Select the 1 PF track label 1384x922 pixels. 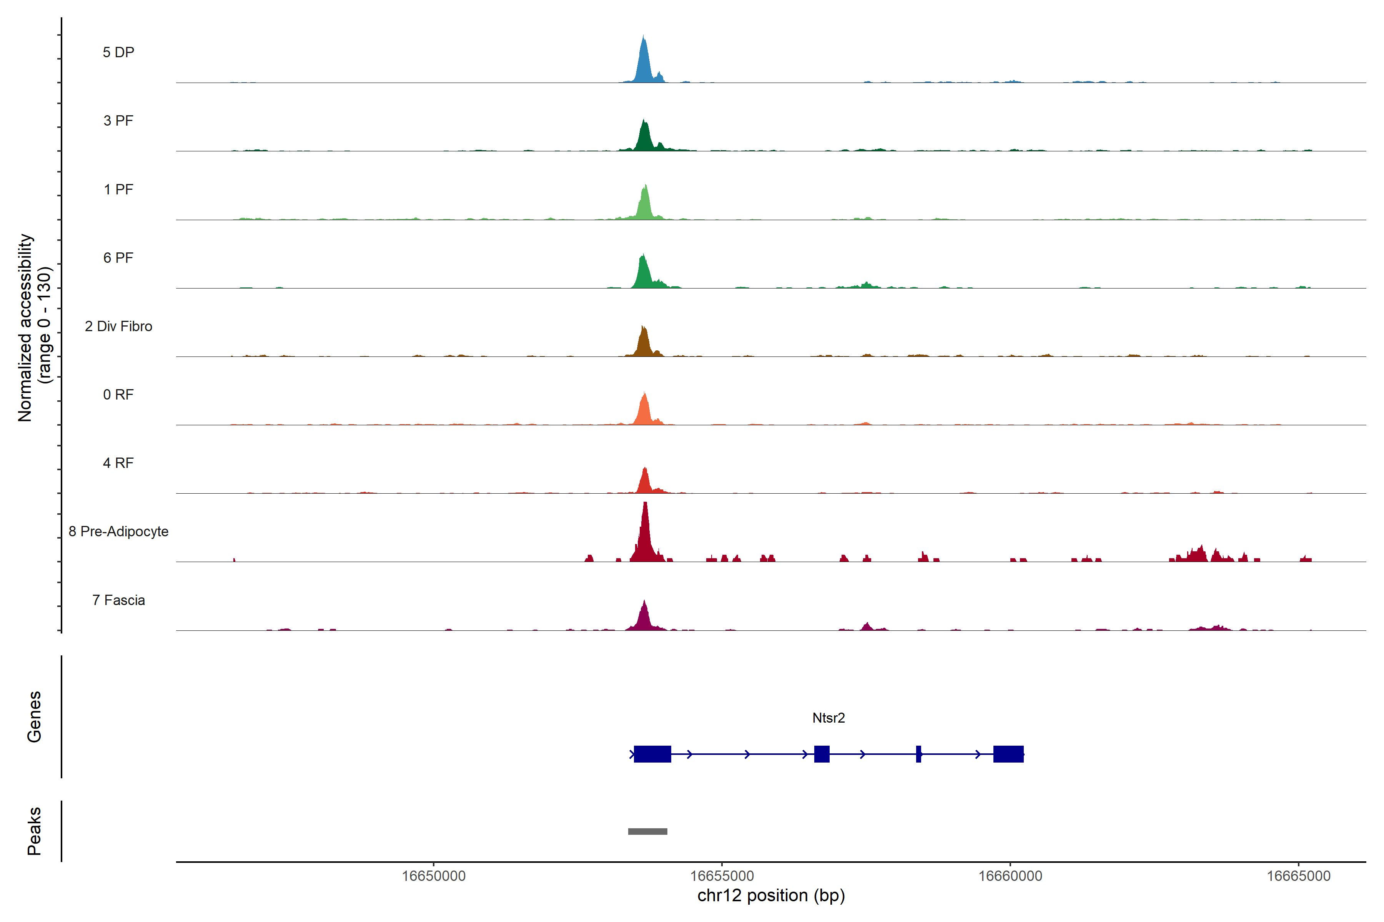(118, 189)
